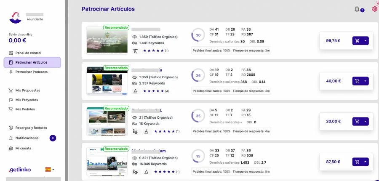379x181 pixels.
Task: Click the score 30 circular progress indicator
Action: coord(198,35)
